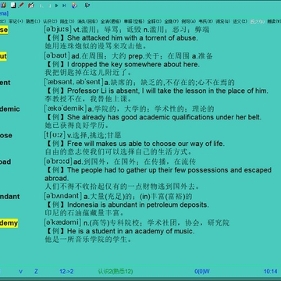Click the sentence 'Free will makes us able to choose'
The image size is (281, 281).
(146, 144)
